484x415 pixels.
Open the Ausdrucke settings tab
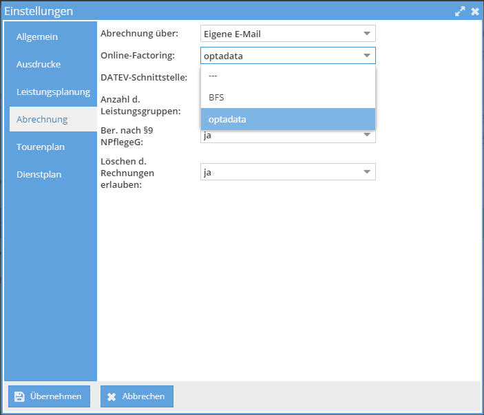coord(39,64)
